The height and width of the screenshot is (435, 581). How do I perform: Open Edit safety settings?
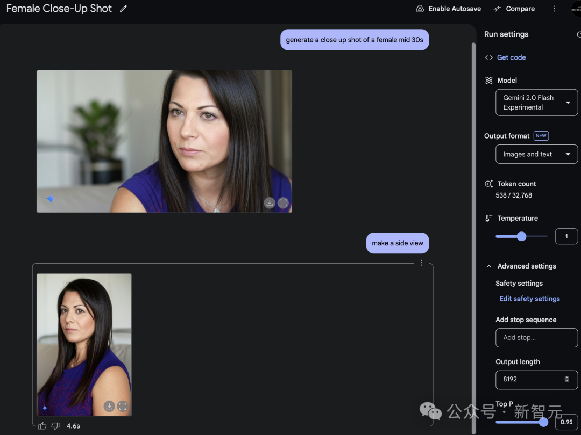tap(529, 299)
